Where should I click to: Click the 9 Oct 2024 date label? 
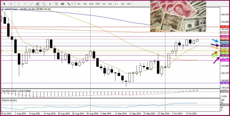click(191, 113)
